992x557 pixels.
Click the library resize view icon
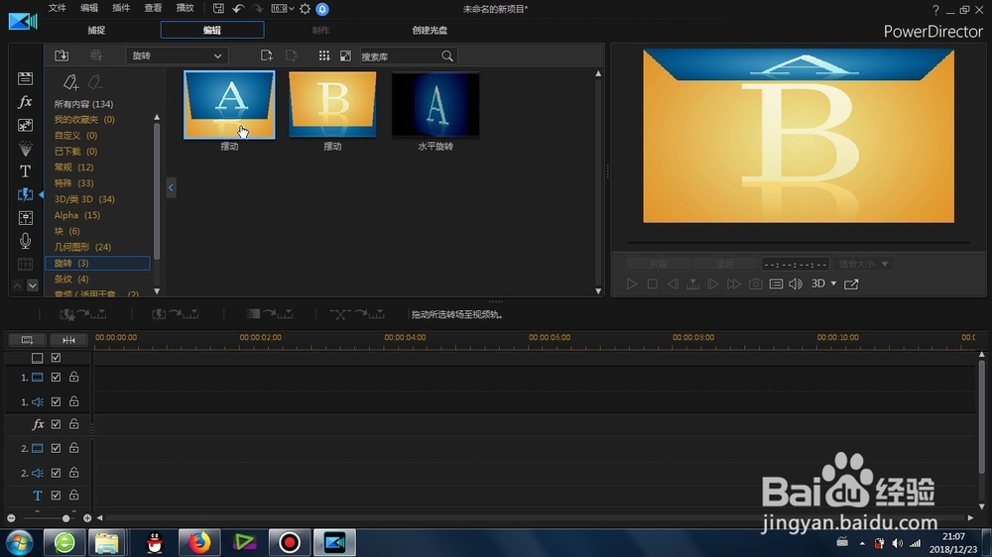[345, 56]
